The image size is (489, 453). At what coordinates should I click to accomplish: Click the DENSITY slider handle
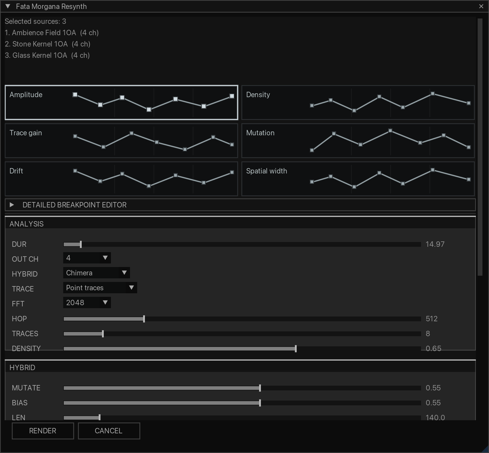click(296, 349)
